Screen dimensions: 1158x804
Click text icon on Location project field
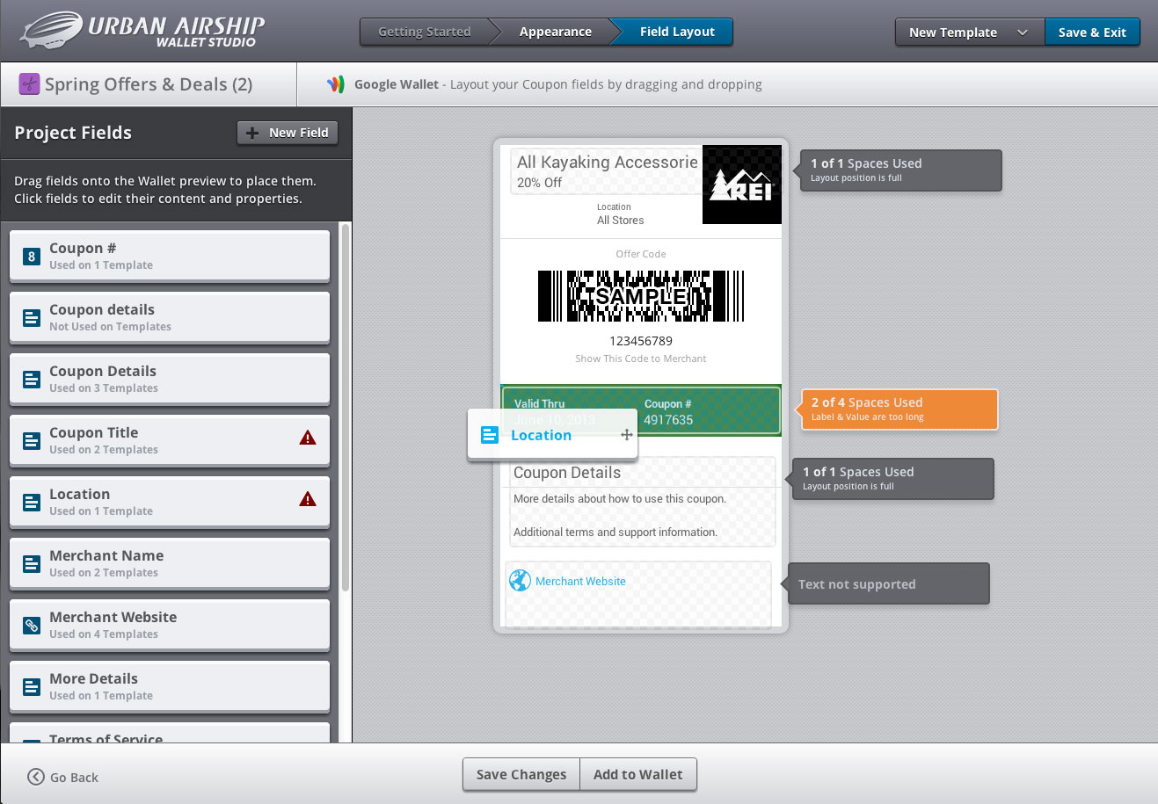click(x=32, y=503)
